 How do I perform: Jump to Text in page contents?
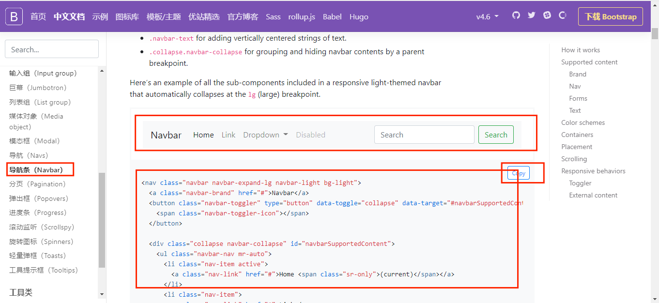(x=575, y=110)
